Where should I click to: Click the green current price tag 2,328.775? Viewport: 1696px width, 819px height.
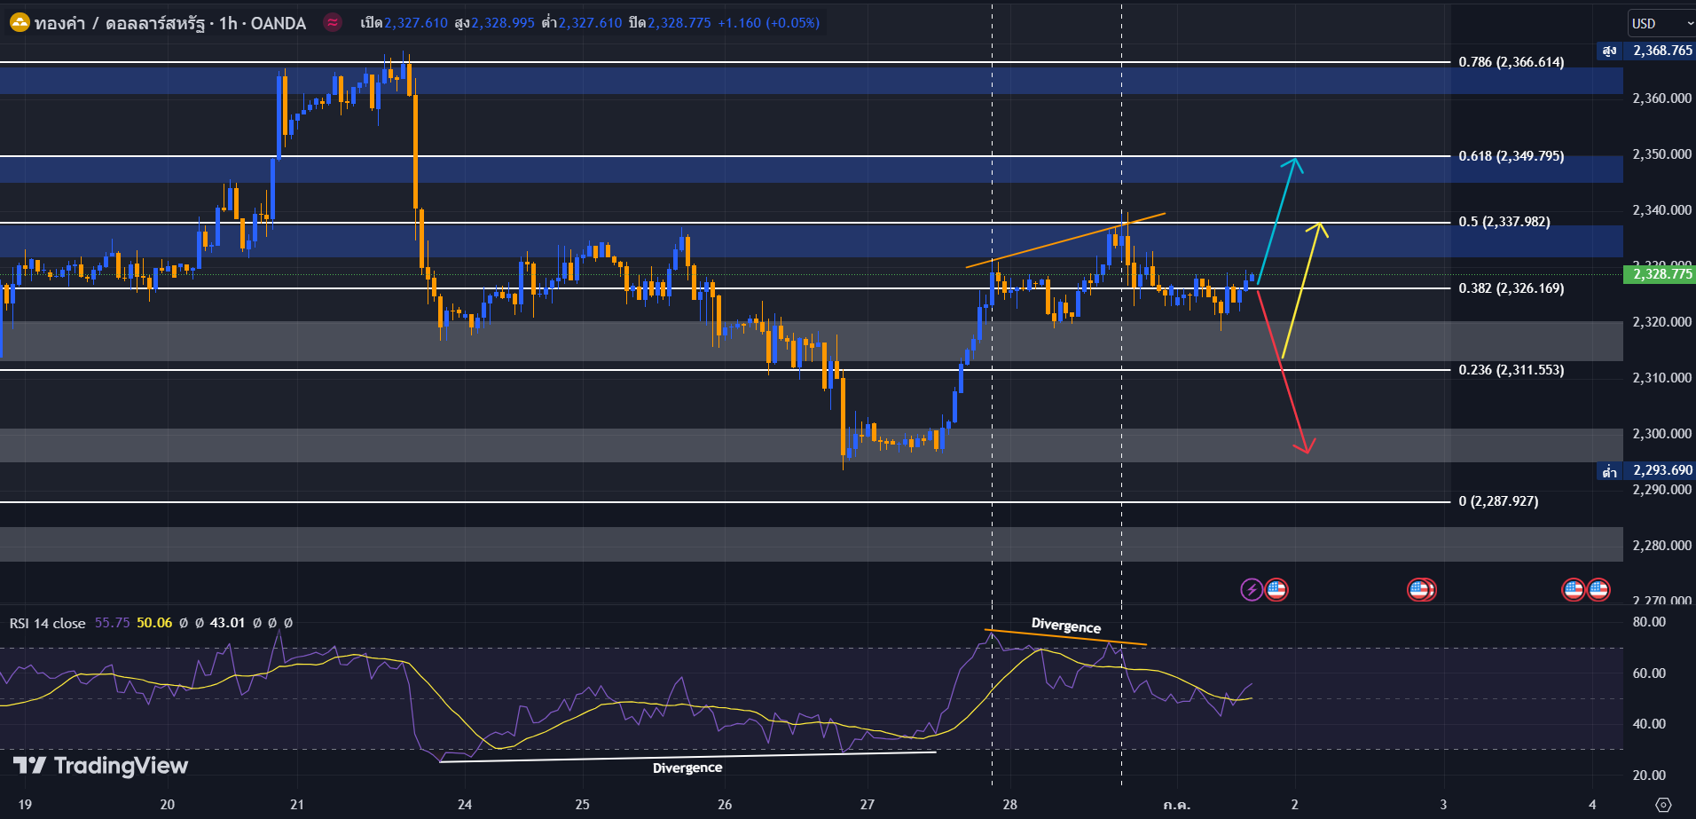(1661, 274)
